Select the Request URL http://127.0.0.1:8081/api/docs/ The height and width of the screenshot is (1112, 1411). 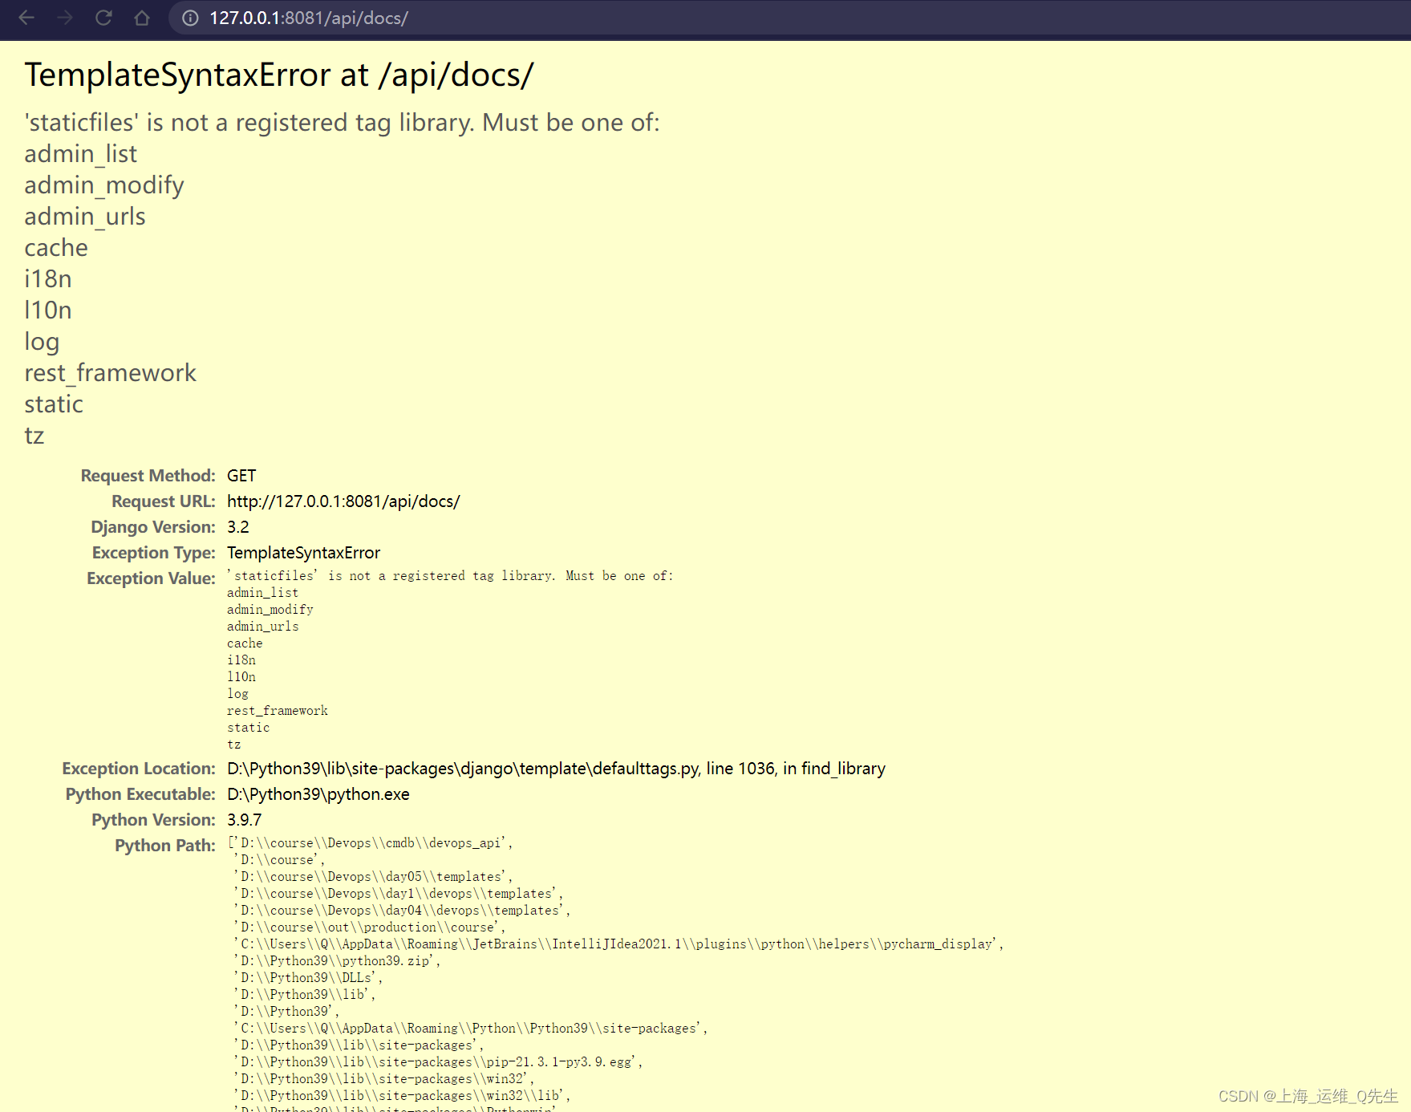(343, 501)
